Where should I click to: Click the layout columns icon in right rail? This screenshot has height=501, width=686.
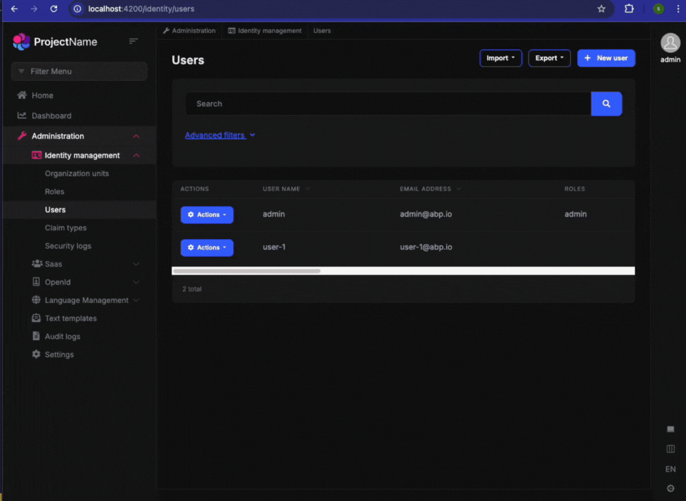pyautogui.click(x=670, y=449)
